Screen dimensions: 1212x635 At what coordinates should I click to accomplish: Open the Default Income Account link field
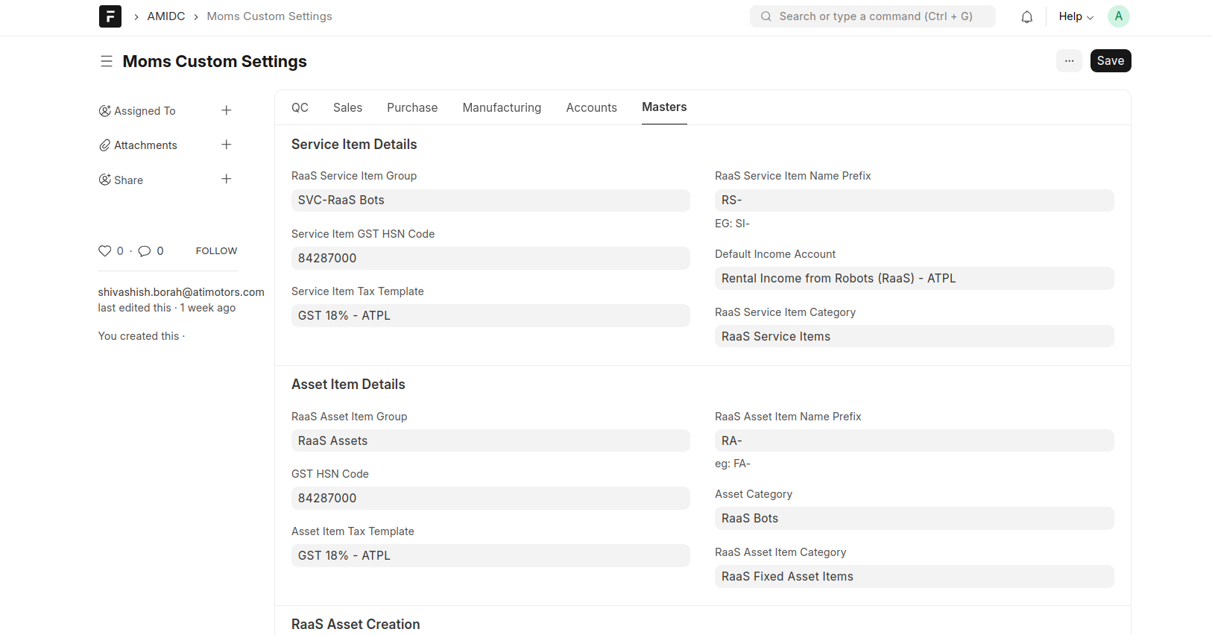pos(913,278)
